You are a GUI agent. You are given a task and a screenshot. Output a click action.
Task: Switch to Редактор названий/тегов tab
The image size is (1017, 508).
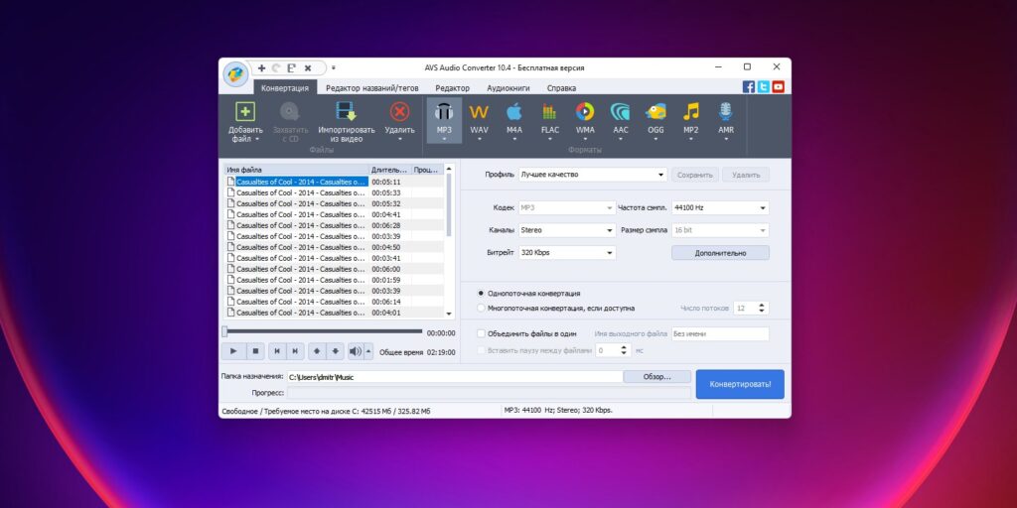[x=372, y=88]
